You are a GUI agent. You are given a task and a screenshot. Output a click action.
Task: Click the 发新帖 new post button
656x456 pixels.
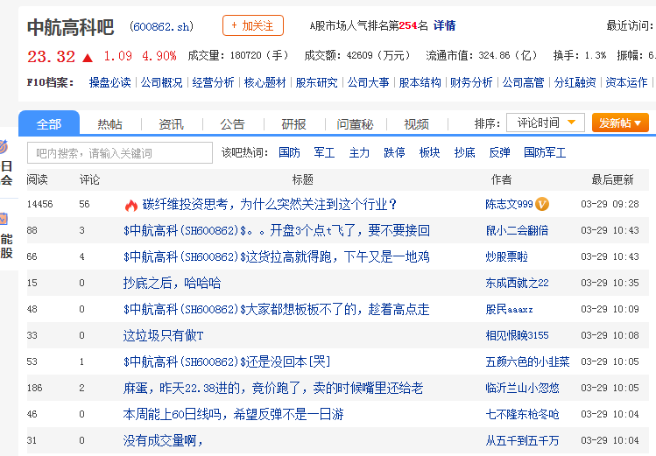click(620, 123)
